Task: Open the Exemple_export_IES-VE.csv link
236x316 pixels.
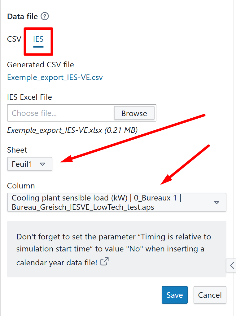Action: tap(55, 77)
